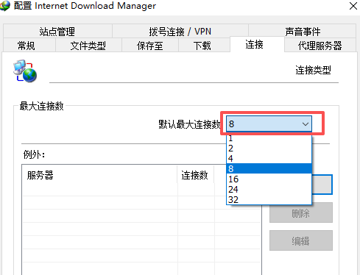Viewport: 360px width, 275px height.
Task: Choose 24 in the connections dropdown list
Action: pos(269,189)
